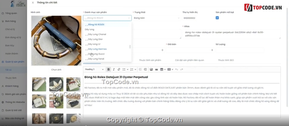Uncheck the Sản phẩm nổi bật checkbox
Viewport: 289px width, 126px height.
pyautogui.click(x=217, y=18)
